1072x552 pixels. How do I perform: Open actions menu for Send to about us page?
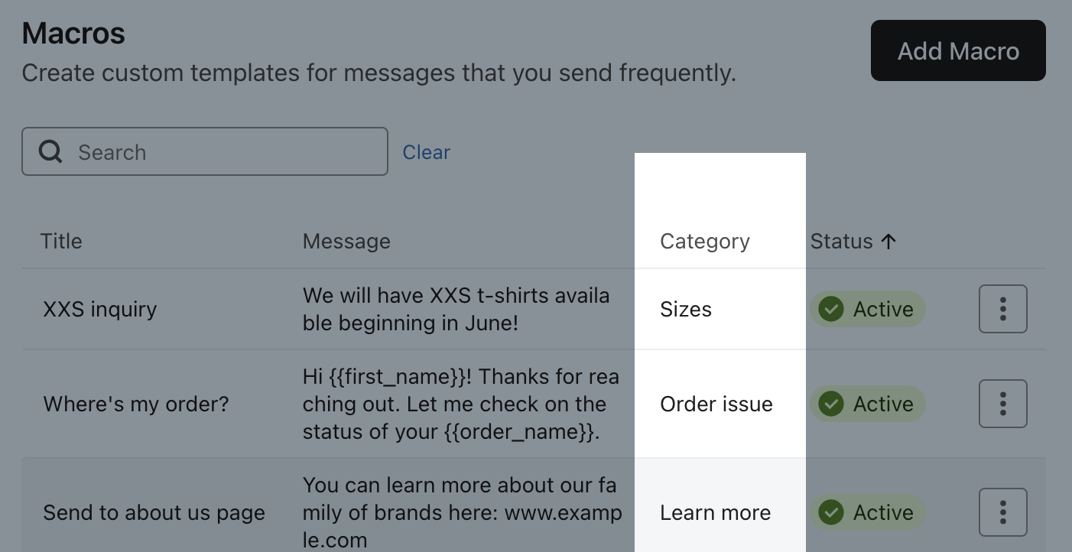1002,512
